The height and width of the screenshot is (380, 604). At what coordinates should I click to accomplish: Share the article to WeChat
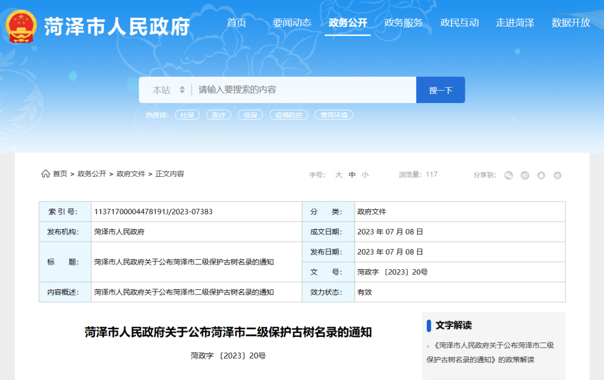pyautogui.click(x=508, y=175)
